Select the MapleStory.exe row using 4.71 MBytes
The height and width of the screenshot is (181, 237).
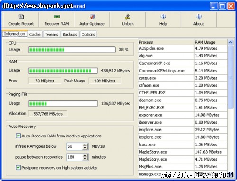pyautogui.click(x=182, y=159)
